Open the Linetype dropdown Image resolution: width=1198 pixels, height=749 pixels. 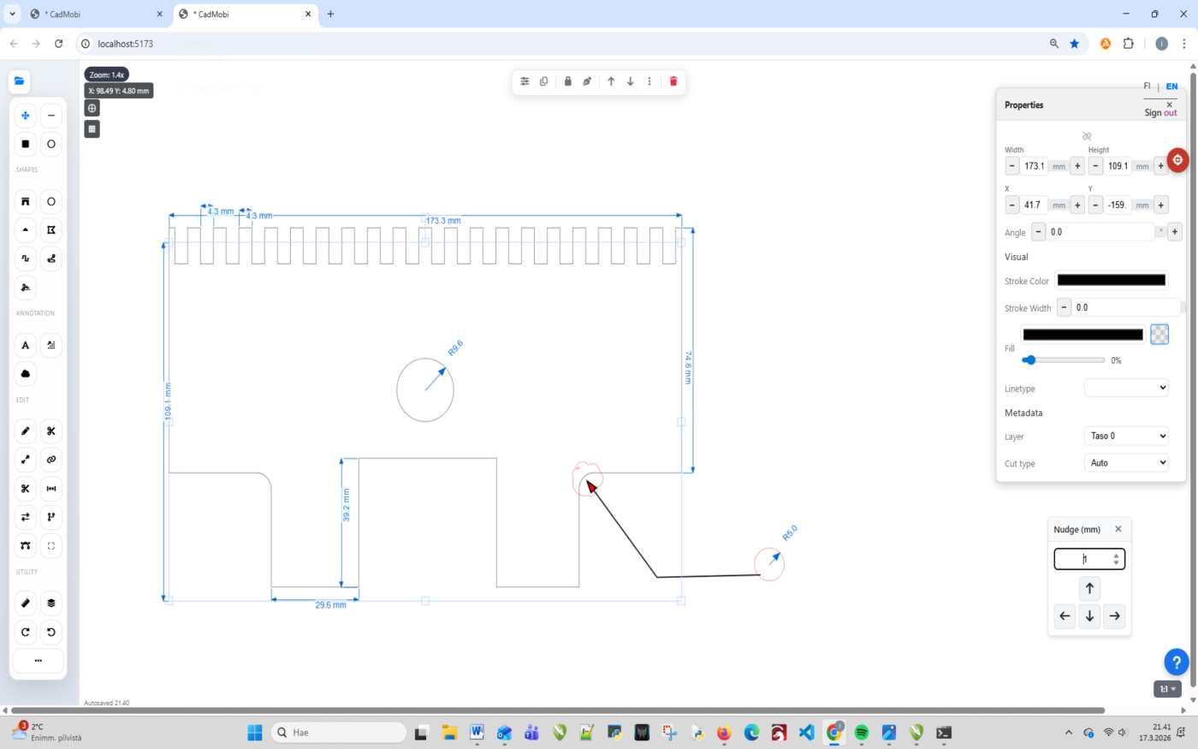point(1126,387)
